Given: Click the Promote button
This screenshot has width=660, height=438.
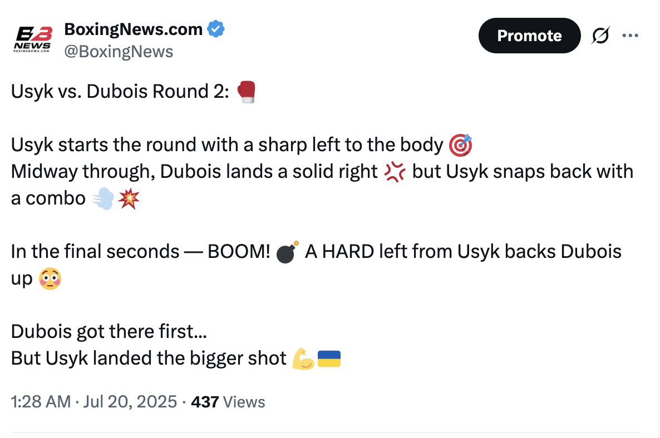Looking at the screenshot, I should (x=529, y=35).
